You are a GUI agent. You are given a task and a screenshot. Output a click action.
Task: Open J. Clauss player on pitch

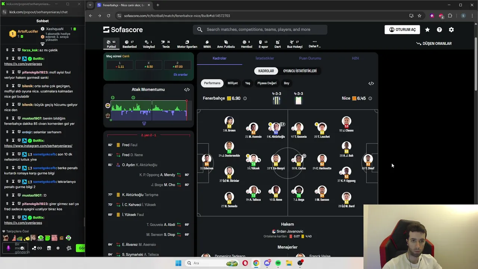[x=346, y=124]
